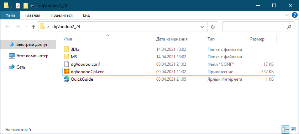This screenshot has height=134, width=299.
Task: Click the New folder icon in title bar
Action: (x=26, y=6)
